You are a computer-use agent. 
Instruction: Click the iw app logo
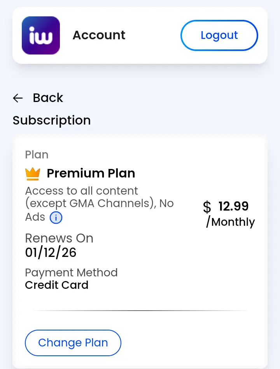click(x=41, y=35)
